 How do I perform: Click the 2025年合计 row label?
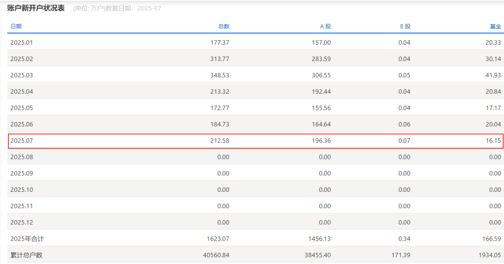click(27, 239)
